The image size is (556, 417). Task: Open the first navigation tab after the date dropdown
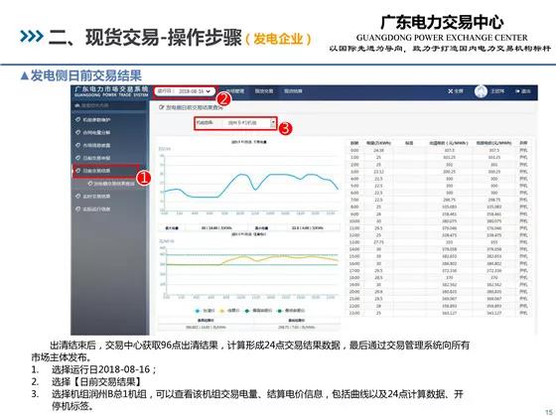click(x=235, y=91)
